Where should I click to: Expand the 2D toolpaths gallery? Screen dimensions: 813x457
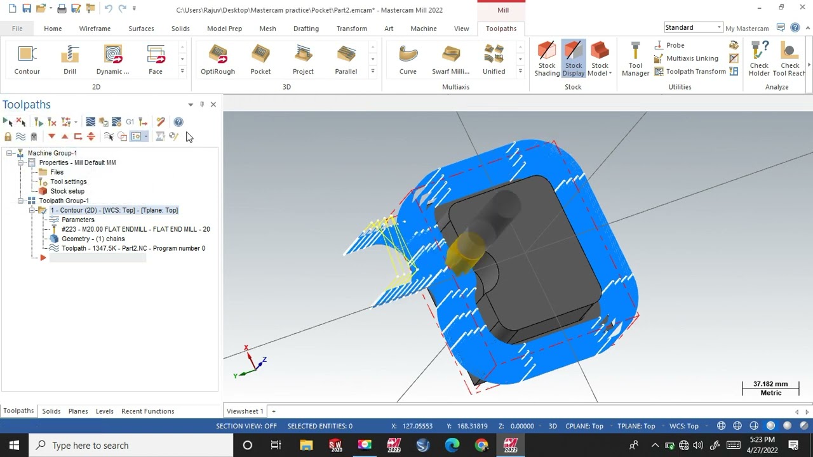coord(182,71)
